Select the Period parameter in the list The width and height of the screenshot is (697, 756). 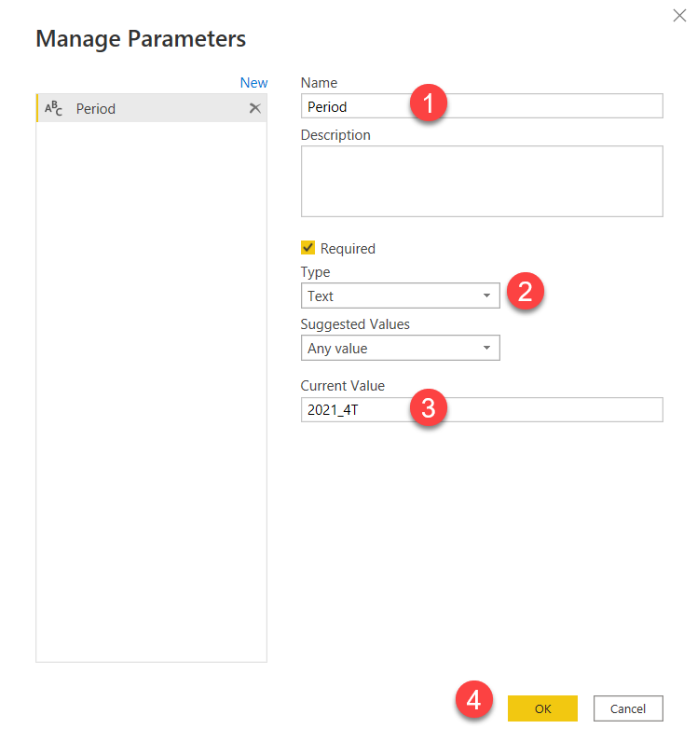point(140,109)
